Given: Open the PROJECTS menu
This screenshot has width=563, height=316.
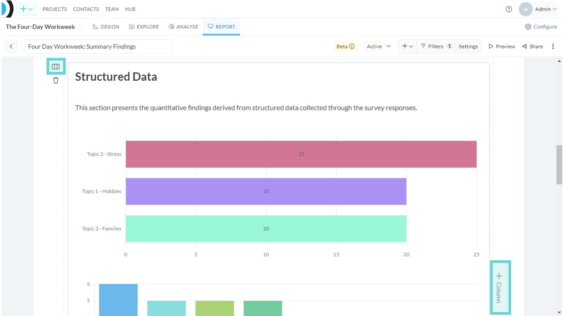Looking at the screenshot, I should point(55,9).
